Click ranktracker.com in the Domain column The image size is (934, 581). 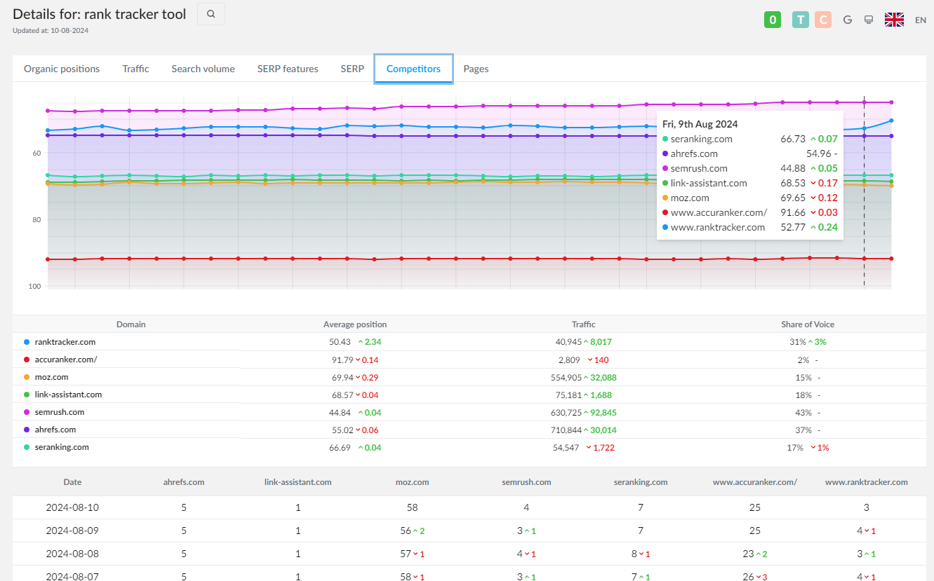pos(65,342)
